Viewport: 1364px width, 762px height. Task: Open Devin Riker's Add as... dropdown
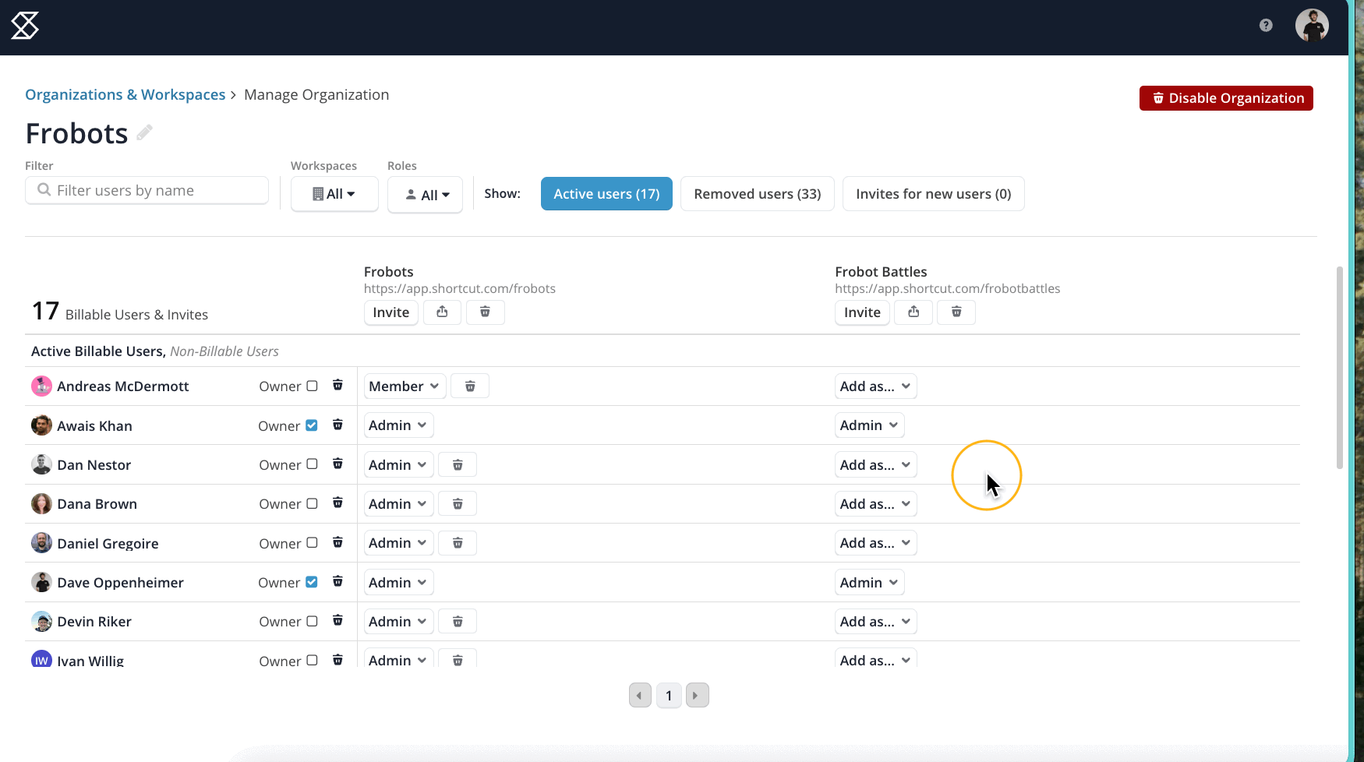click(x=875, y=622)
